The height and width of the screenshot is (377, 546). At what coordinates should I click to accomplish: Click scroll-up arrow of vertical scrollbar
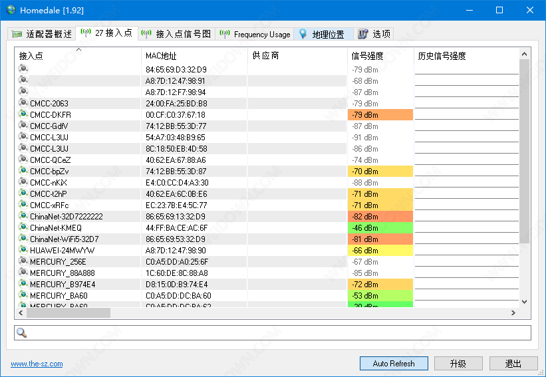525,54
